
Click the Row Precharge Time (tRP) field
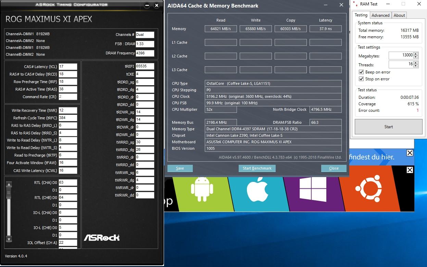pyautogui.click(x=68, y=82)
